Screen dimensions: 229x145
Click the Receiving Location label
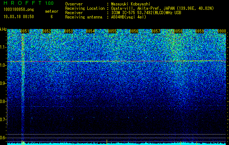click(x=85, y=8)
